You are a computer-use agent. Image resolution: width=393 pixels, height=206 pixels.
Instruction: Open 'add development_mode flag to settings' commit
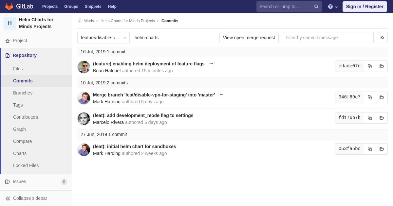pos(143,115)
